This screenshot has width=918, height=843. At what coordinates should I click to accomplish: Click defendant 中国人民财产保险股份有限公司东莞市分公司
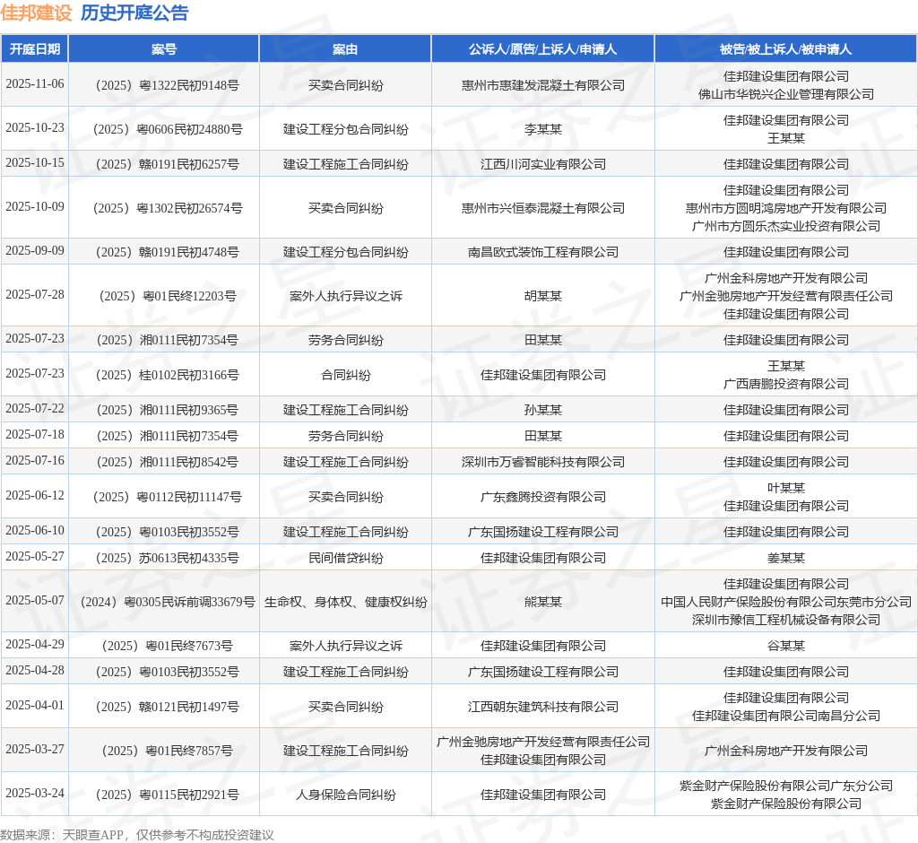pos(785,602)
